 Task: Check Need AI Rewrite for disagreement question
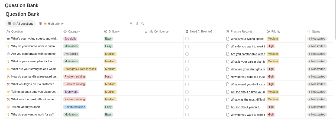click(187, 92)
